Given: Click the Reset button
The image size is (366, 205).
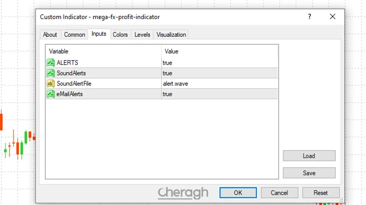Looking at the screenshot, I should [x=321, y=193].
